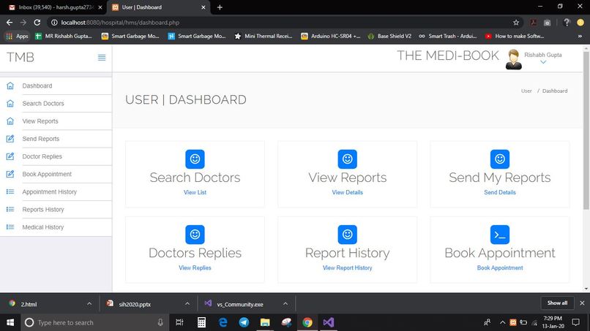Open the Send Reports sidebar menu item
The image size is (590, 331).
56,139
